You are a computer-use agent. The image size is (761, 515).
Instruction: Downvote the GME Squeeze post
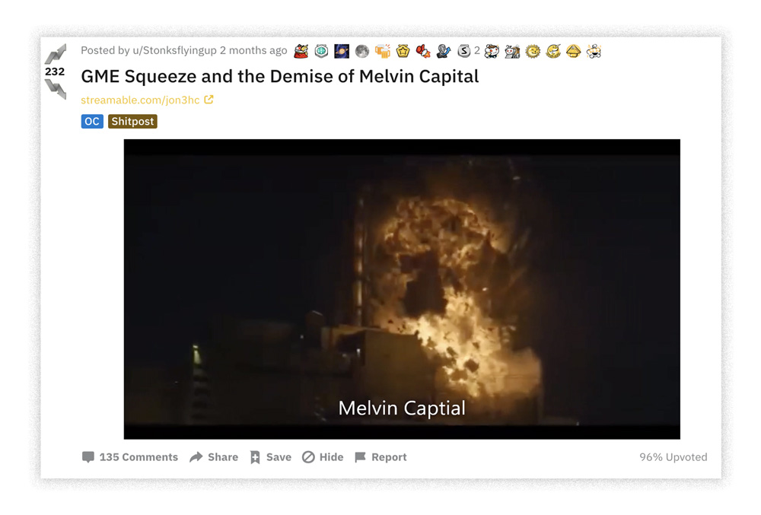point(56,89)
